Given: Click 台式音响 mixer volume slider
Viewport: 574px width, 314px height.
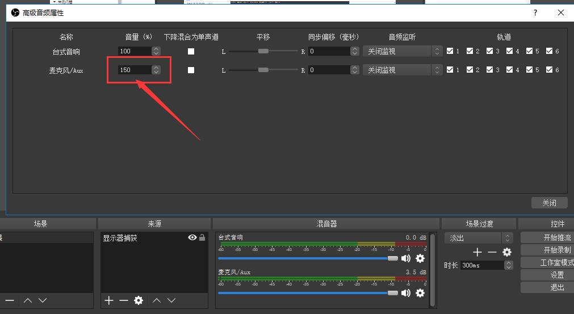Looking at the screenshot, I should 308,258.
